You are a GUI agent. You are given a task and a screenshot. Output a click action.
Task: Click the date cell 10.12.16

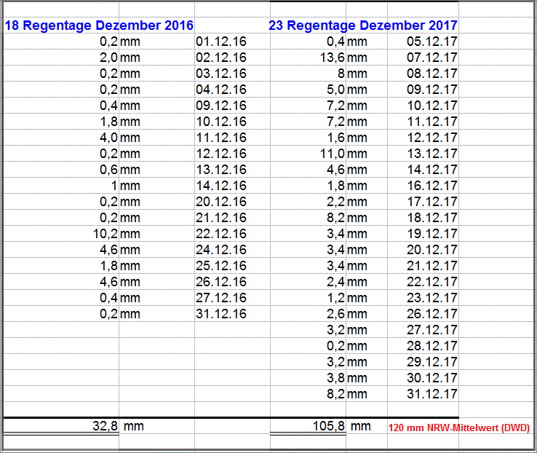[221, 122]
